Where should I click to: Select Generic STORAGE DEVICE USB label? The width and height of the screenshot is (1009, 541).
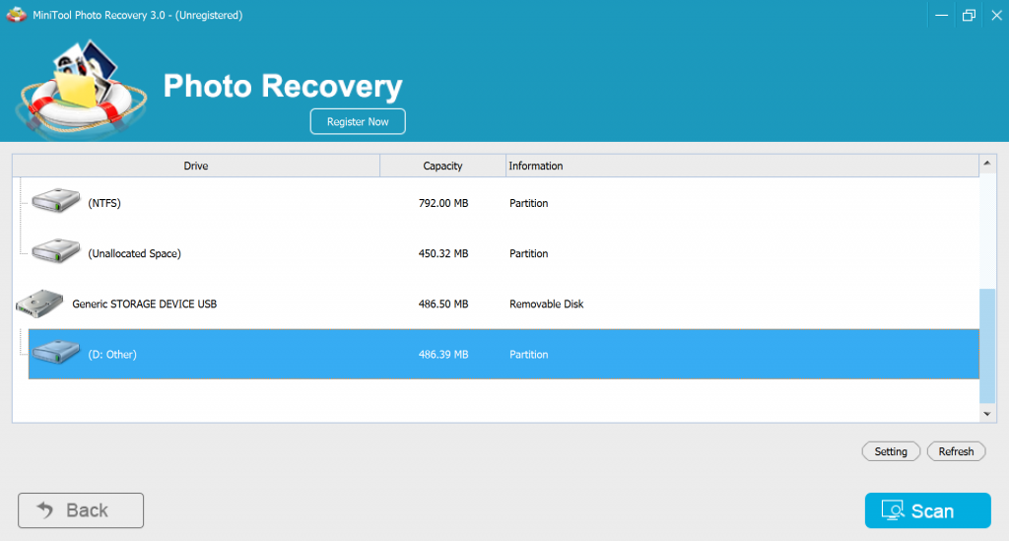(144, 304)
